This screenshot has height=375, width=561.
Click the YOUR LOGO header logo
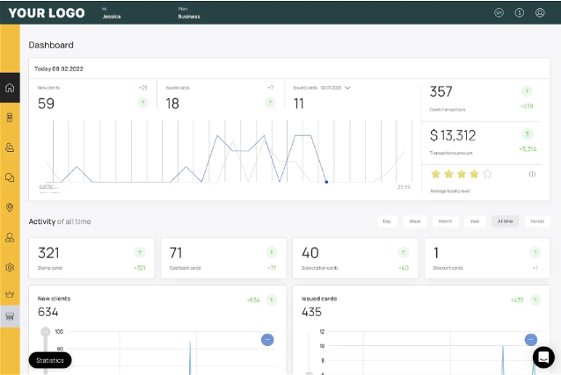pyautogui.click(x=47, y=13)
